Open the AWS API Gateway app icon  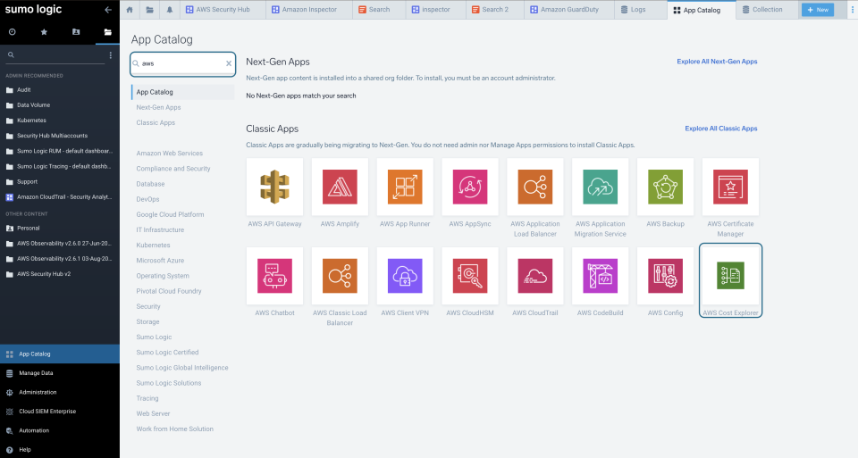click(x=274, y=187)
